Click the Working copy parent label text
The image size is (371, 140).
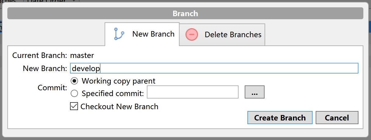(x=119, y=81)
